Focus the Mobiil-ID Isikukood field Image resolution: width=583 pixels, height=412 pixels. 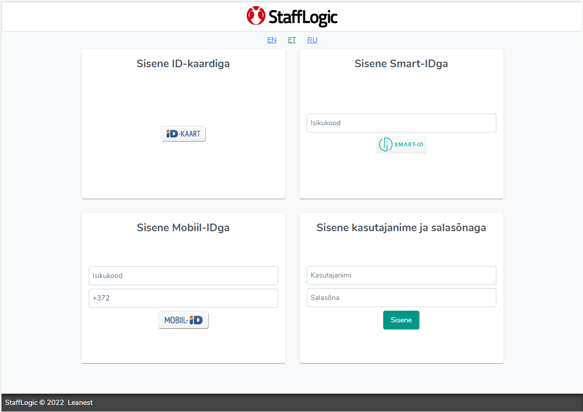[x=183, y=276]
